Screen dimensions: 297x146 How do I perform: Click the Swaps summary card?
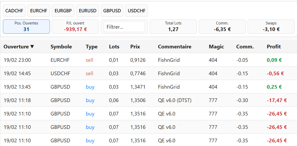click(271, 27)
